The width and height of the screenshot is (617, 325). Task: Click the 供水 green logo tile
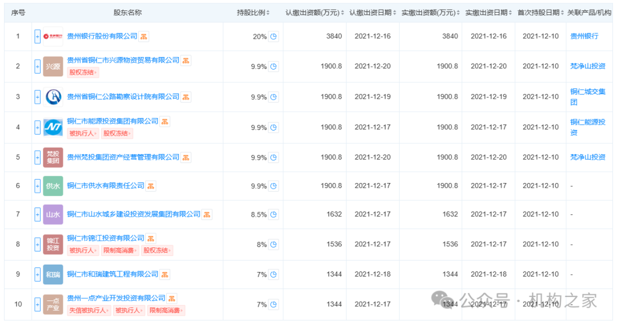pos(53,186)
